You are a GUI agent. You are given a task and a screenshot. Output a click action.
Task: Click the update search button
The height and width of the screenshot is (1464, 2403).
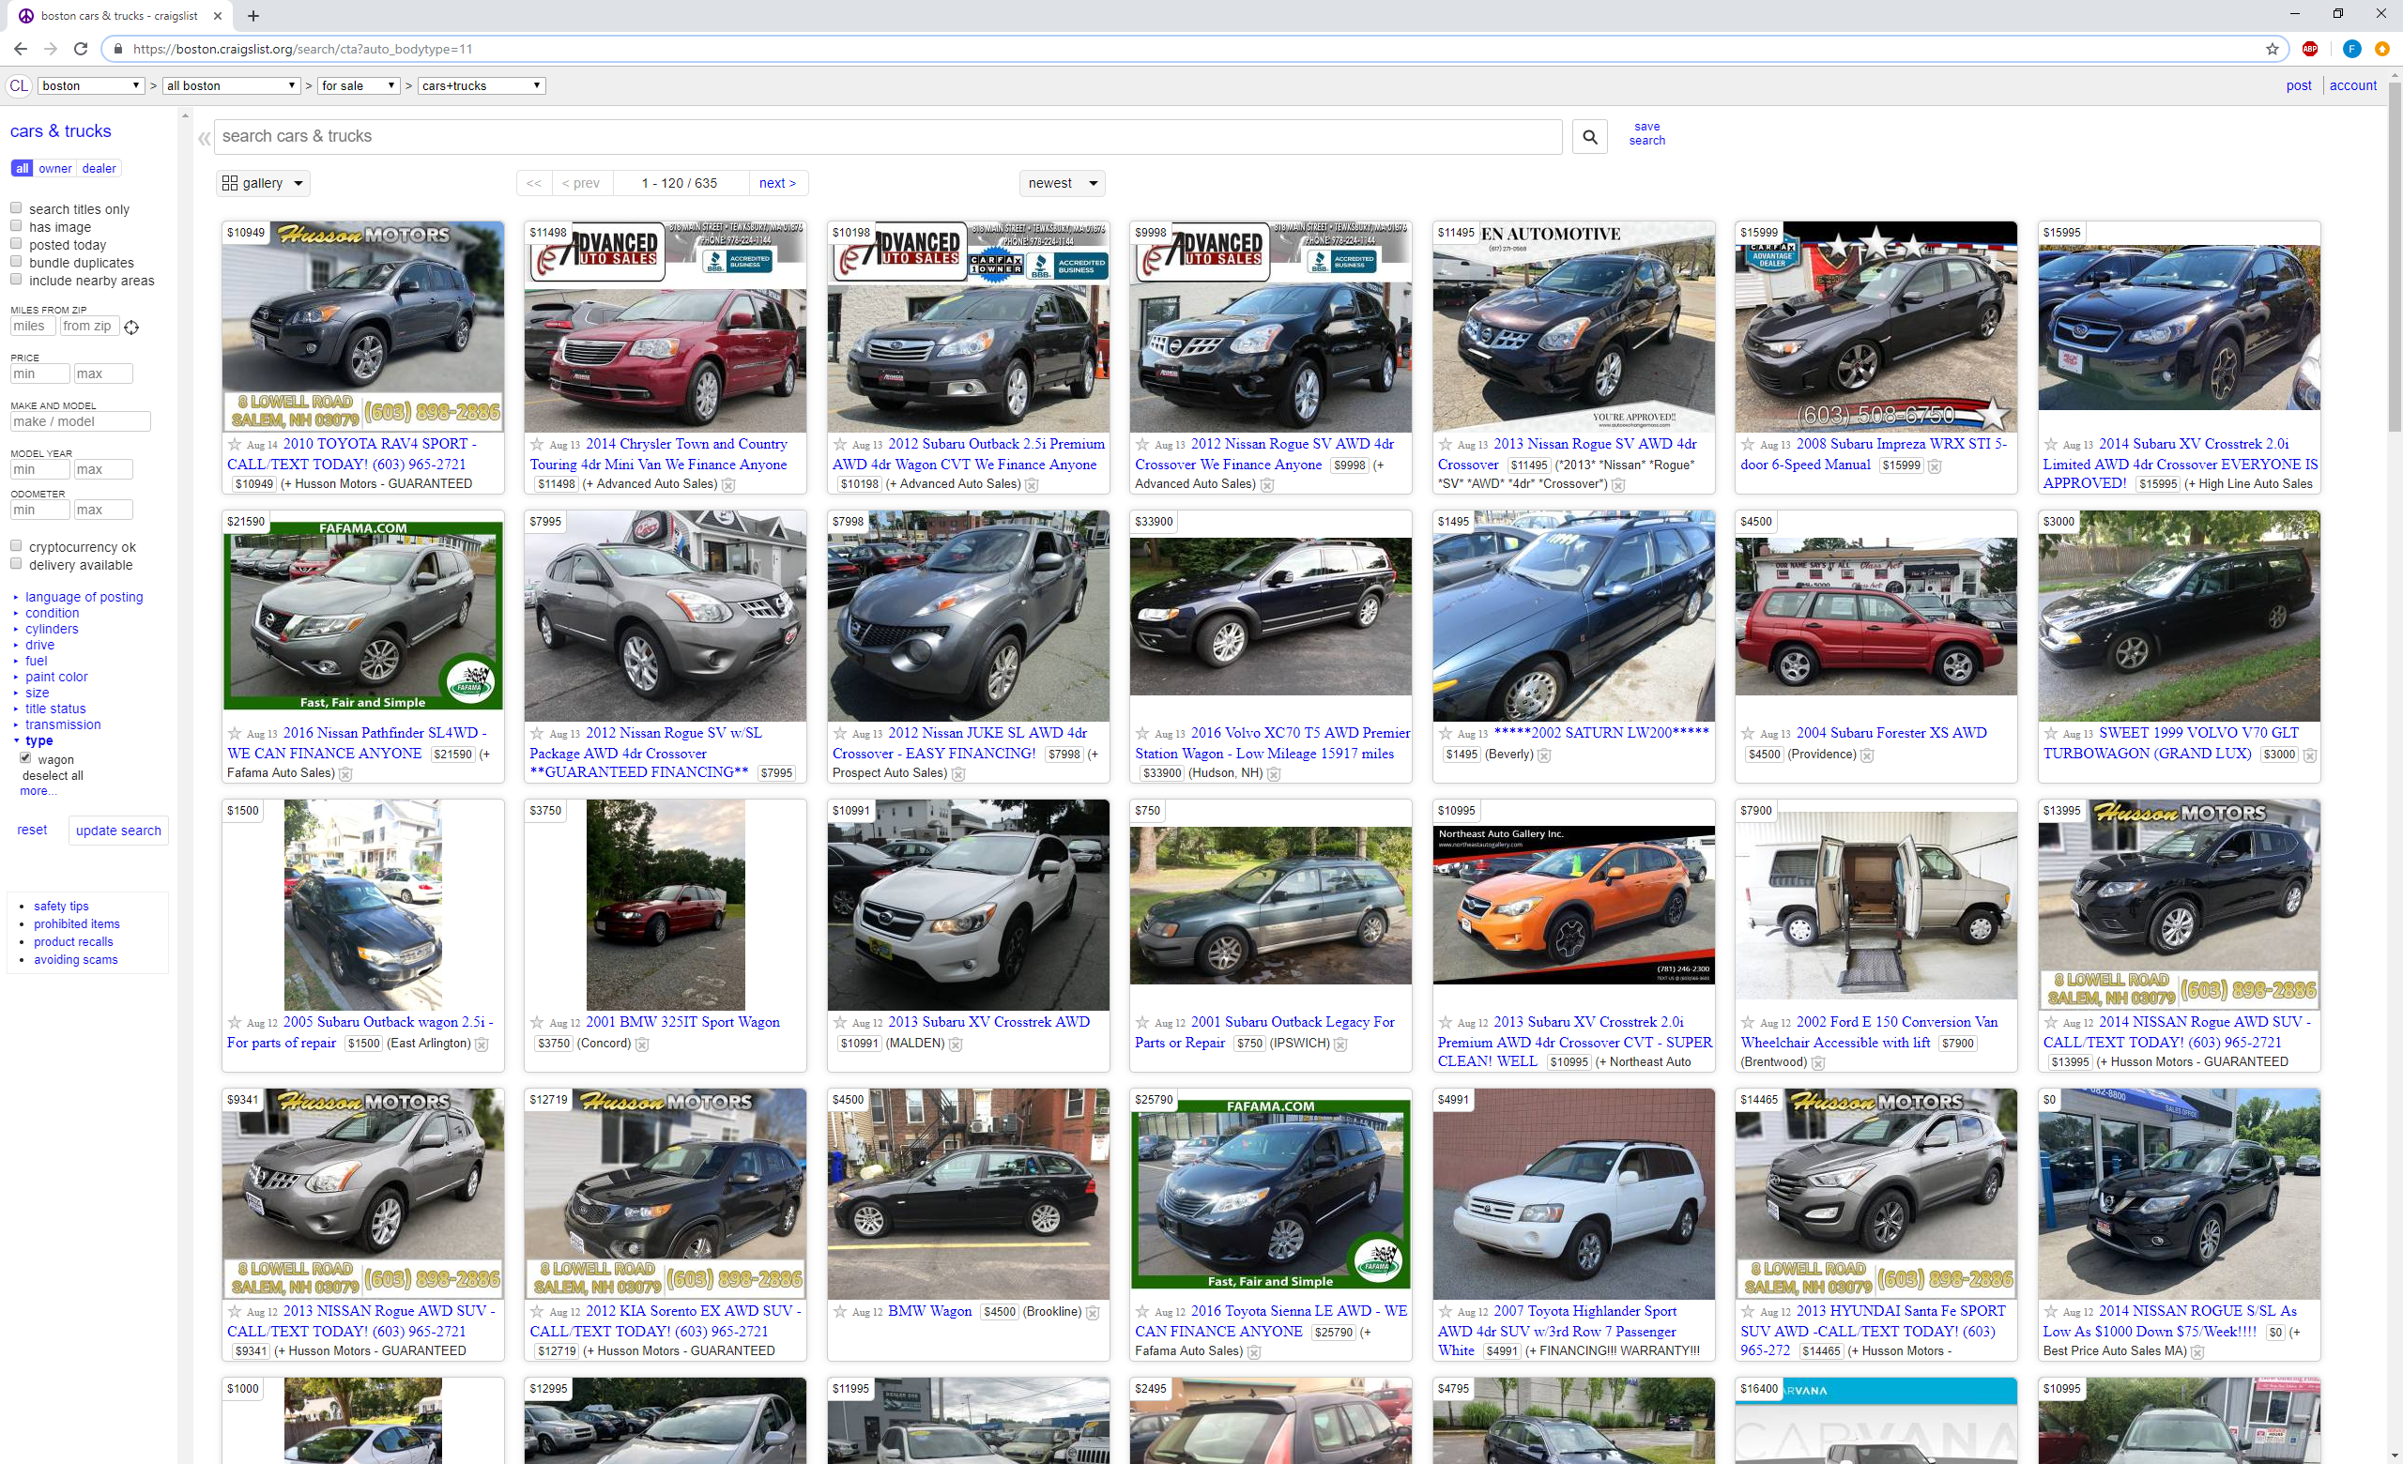point(119,831)
